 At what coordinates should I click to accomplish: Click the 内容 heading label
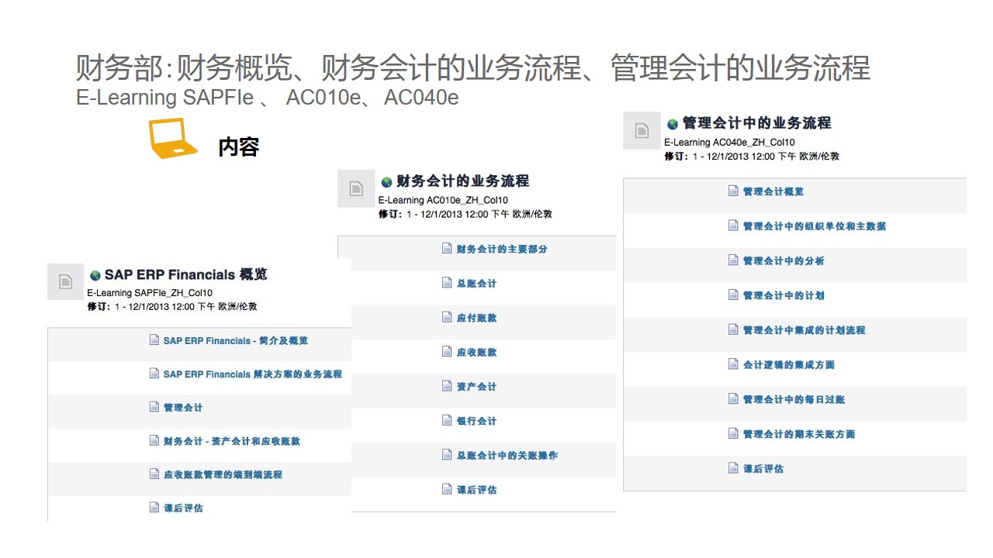pyautogui.click(x=238, y=146)
